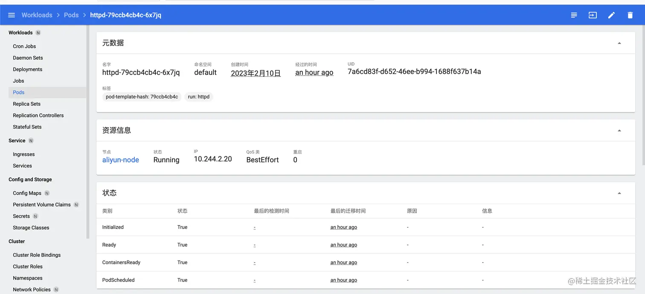Go to Pods breadcrumb
The height and width of the screenshot is (294, 645).
click(71, 15)
